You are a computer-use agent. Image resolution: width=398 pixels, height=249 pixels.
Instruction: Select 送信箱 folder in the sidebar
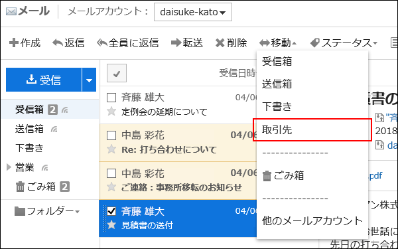[x=29, y=129]
